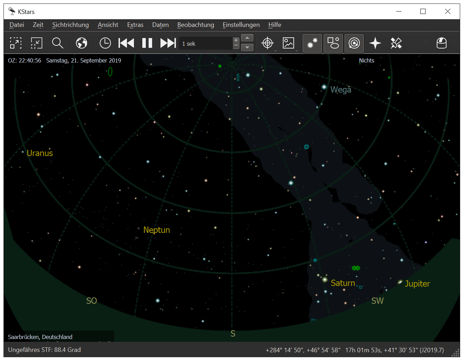Click the Ungefähres STF 88.4 Grad status
This screenshot has width=464, height=361.
(x=44, y=350)
